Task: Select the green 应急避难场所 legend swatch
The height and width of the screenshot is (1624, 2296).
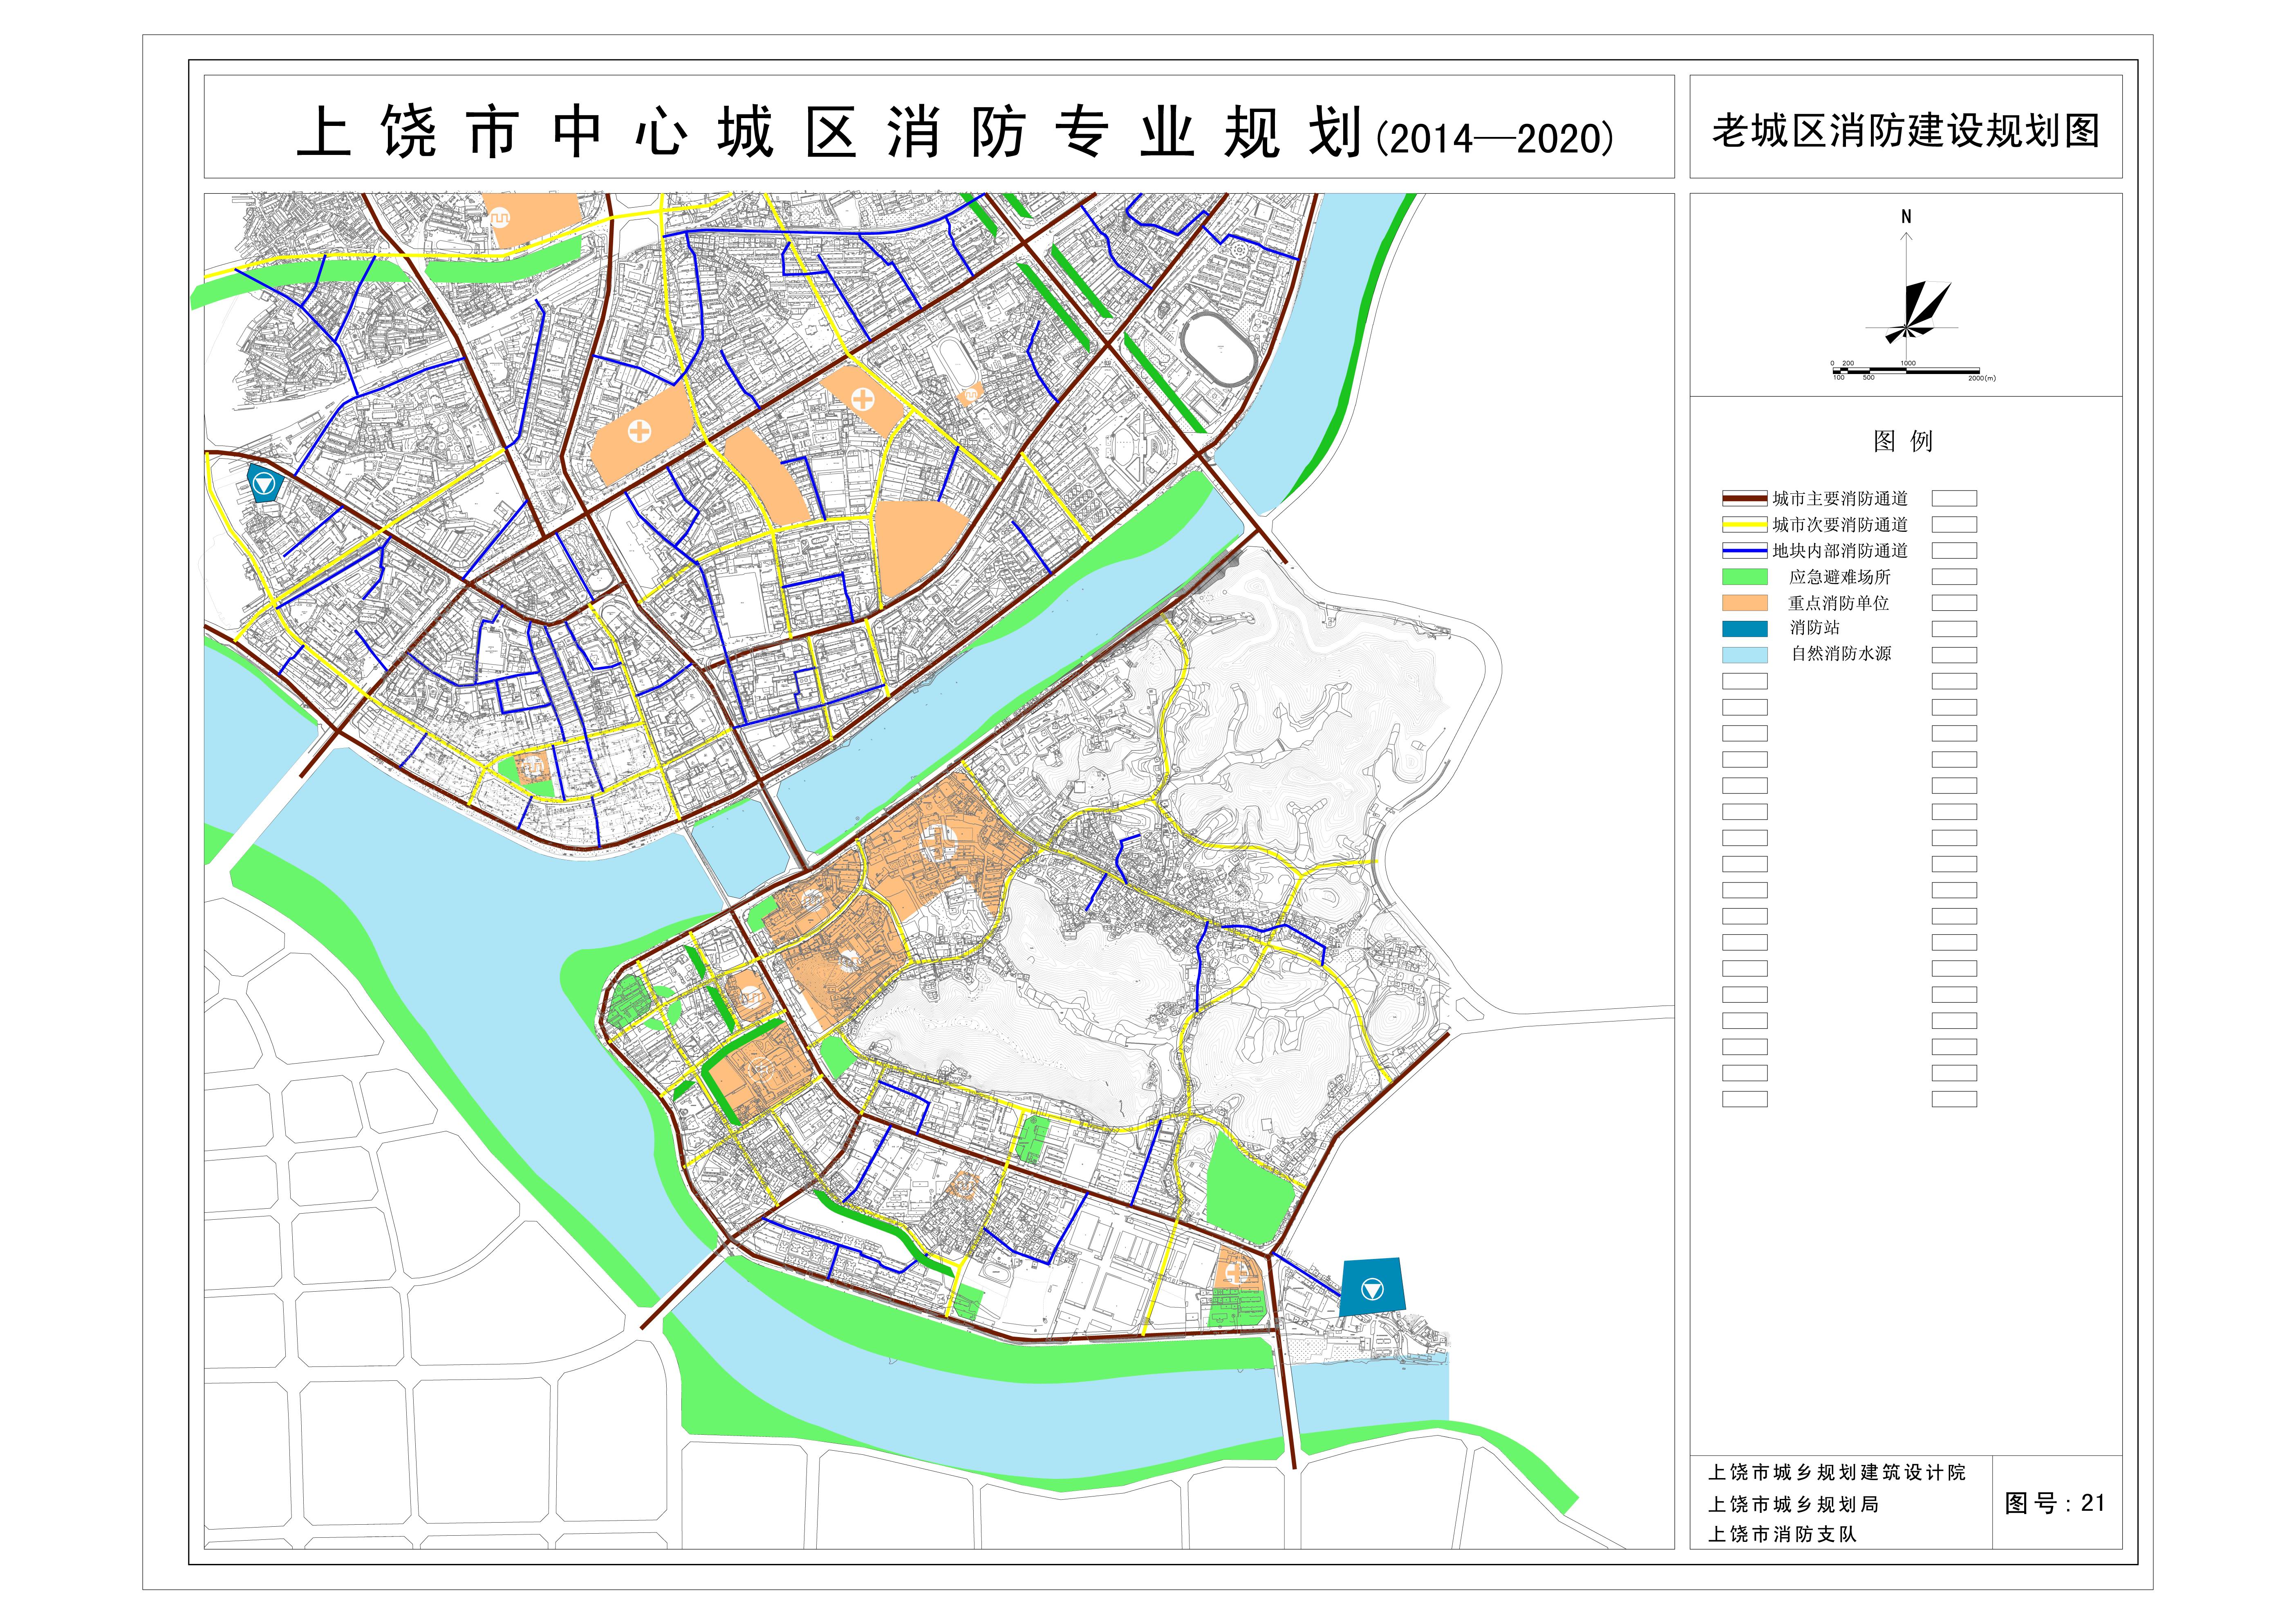Action: (x=1745, y=577)
